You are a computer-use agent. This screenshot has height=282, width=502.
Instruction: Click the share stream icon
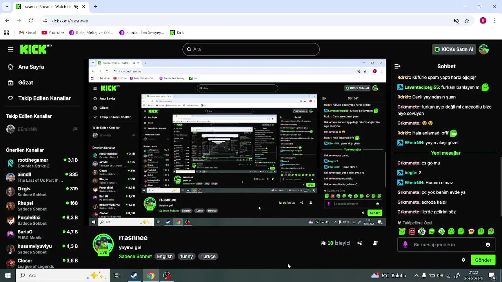pyautogui.click(x=360, y=243)
